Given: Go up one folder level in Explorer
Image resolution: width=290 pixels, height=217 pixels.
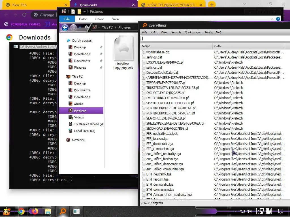Looking at the screenshot, I should point(87,27).
